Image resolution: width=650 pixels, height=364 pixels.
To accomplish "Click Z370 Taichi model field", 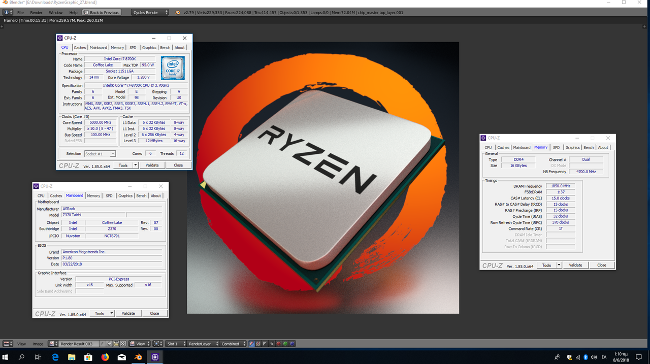I will pos(93,215).
